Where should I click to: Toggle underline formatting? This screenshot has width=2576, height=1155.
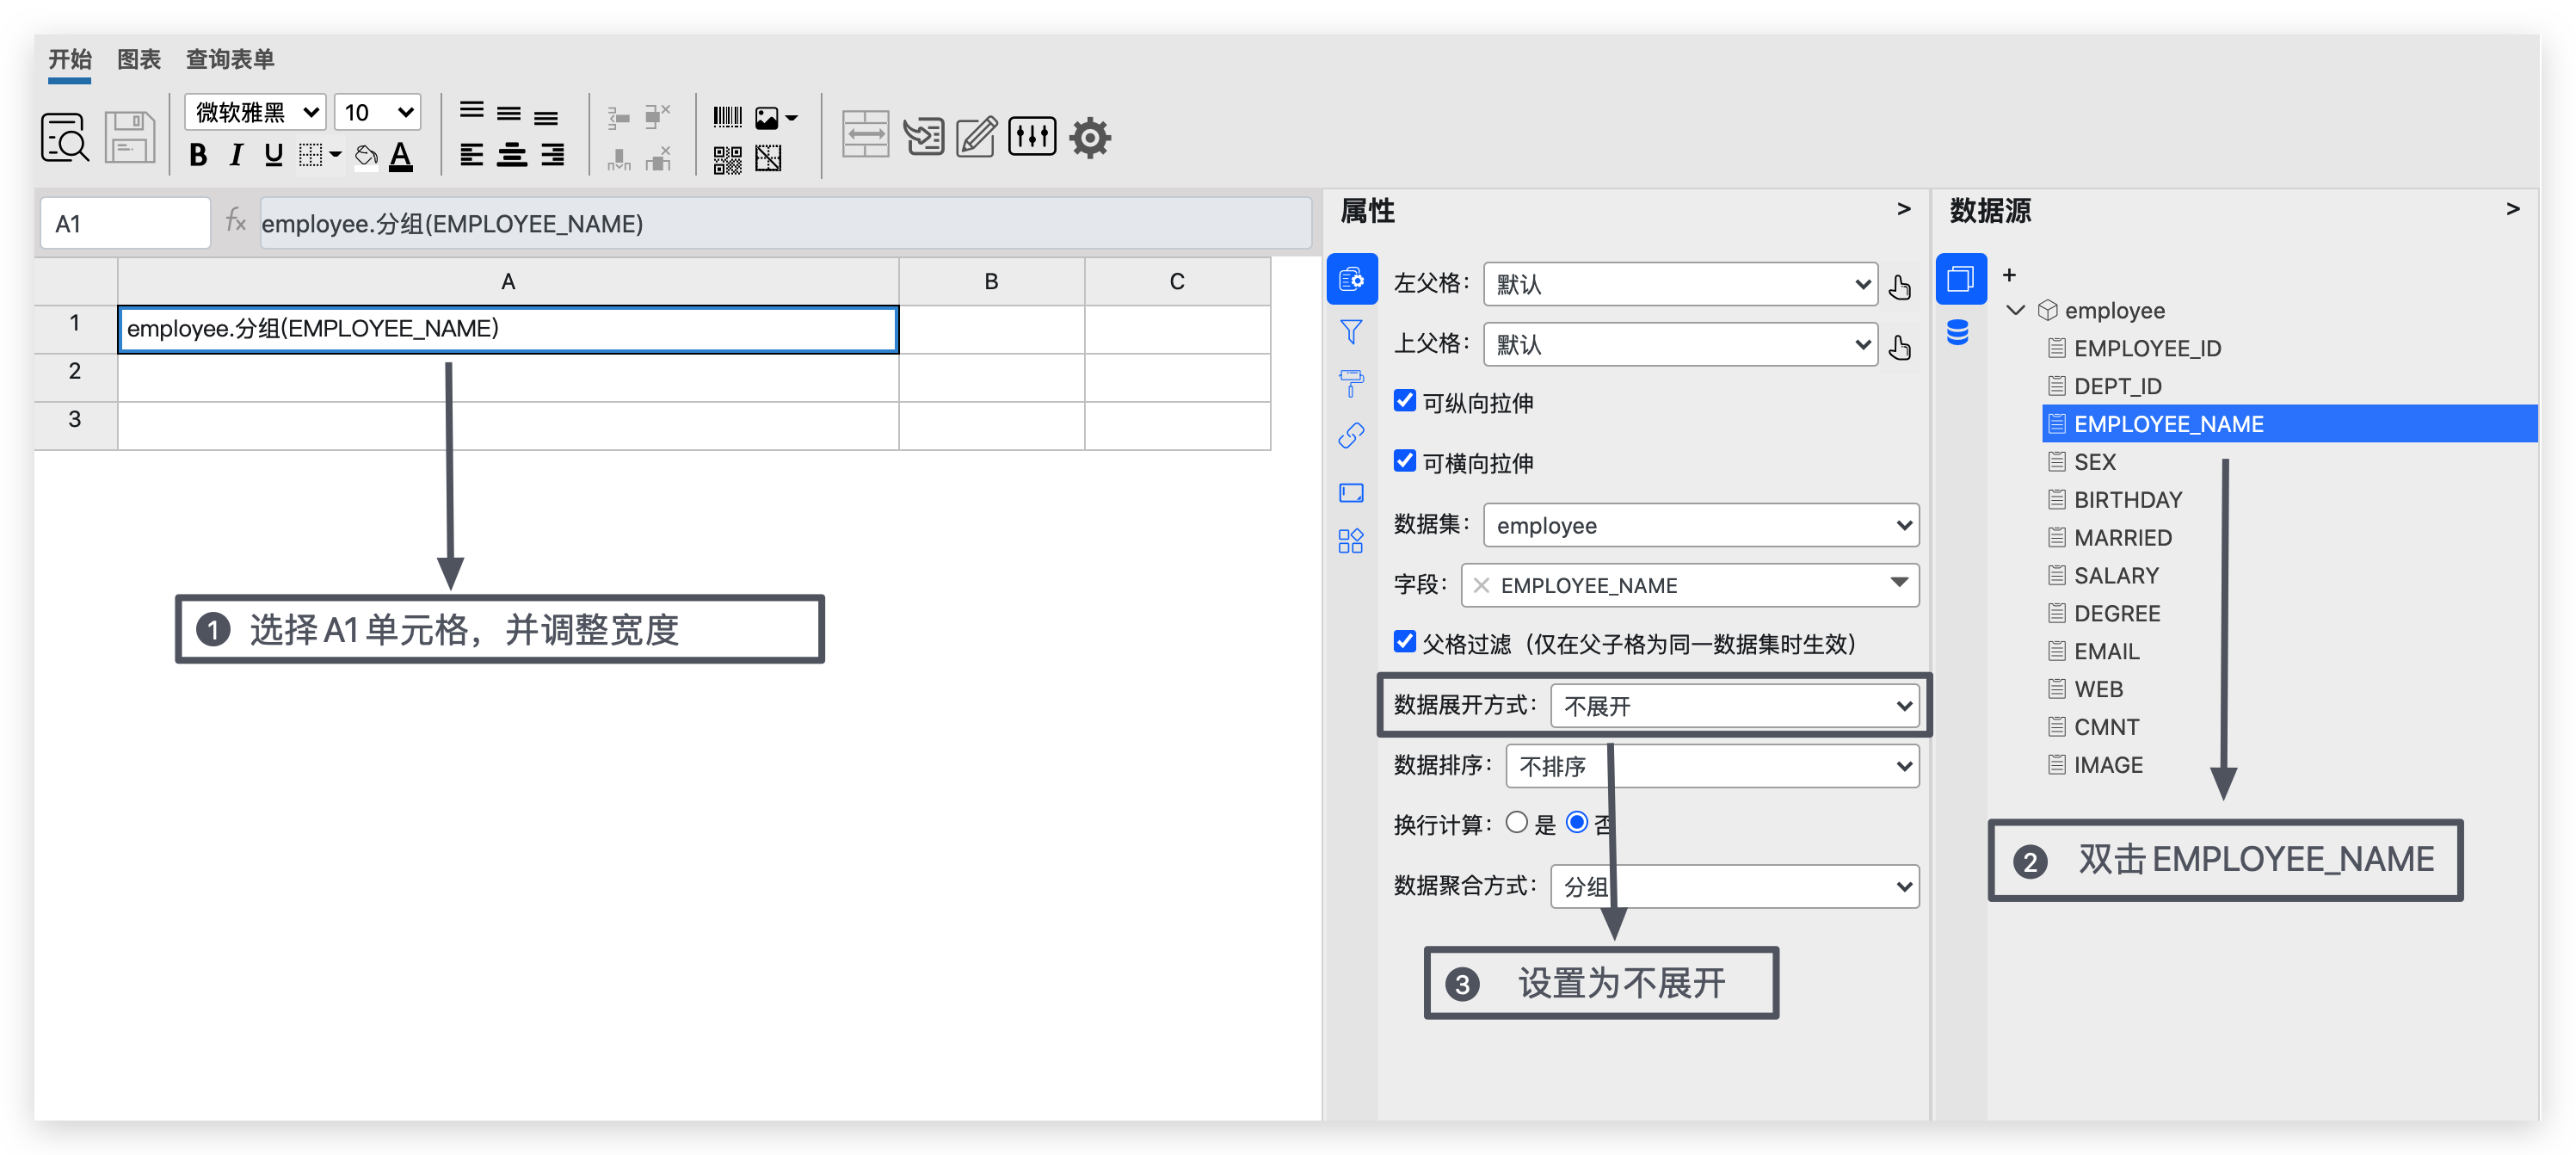click(273, 155)
